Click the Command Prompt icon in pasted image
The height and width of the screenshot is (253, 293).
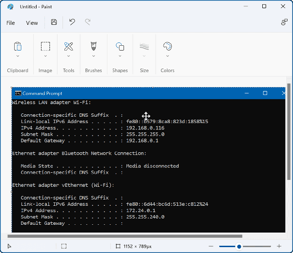coord(18,93)
